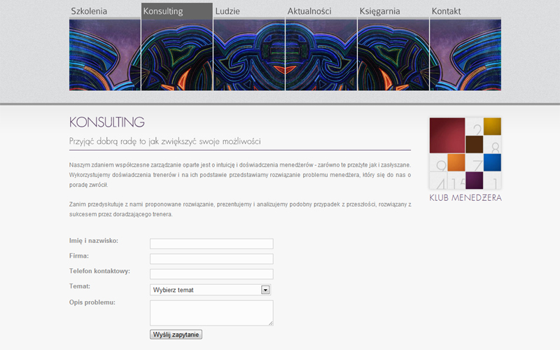Screen dimensions: 560x350
Task: Click the KLUB MENEDŻERA text link
Action: click(465, 198)
